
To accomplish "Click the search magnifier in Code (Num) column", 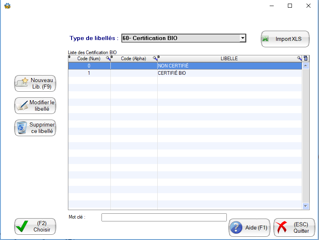I will click(108, 59).
